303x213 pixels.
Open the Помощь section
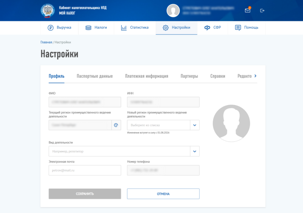(247, 28)
